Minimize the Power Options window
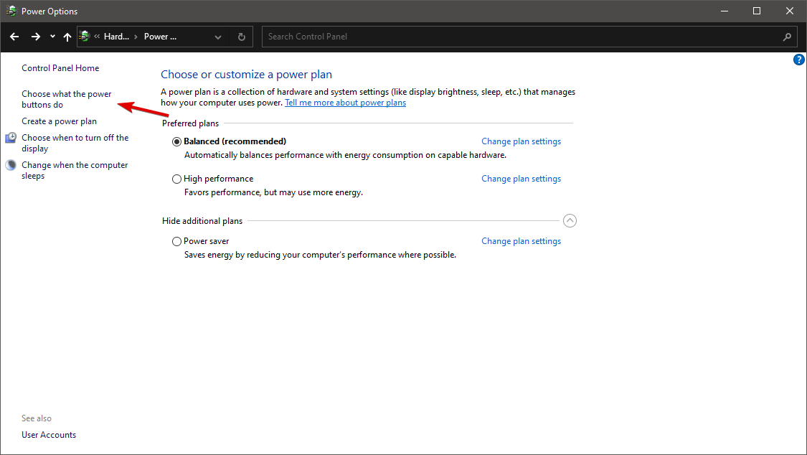Screen dimensions: 807x455 coord(724,11)
